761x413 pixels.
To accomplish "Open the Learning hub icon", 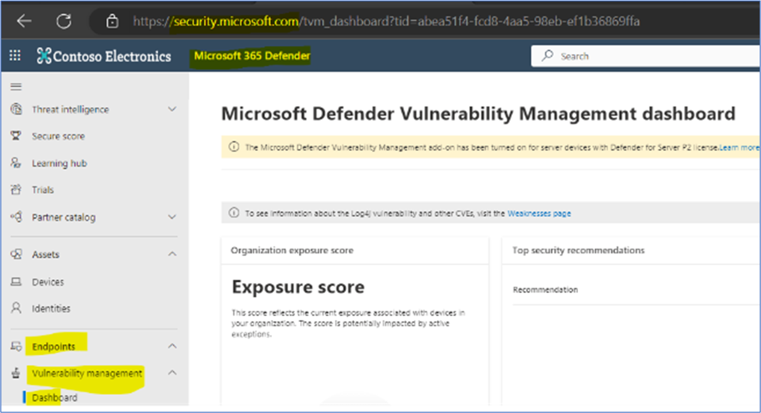I will 16,163.
